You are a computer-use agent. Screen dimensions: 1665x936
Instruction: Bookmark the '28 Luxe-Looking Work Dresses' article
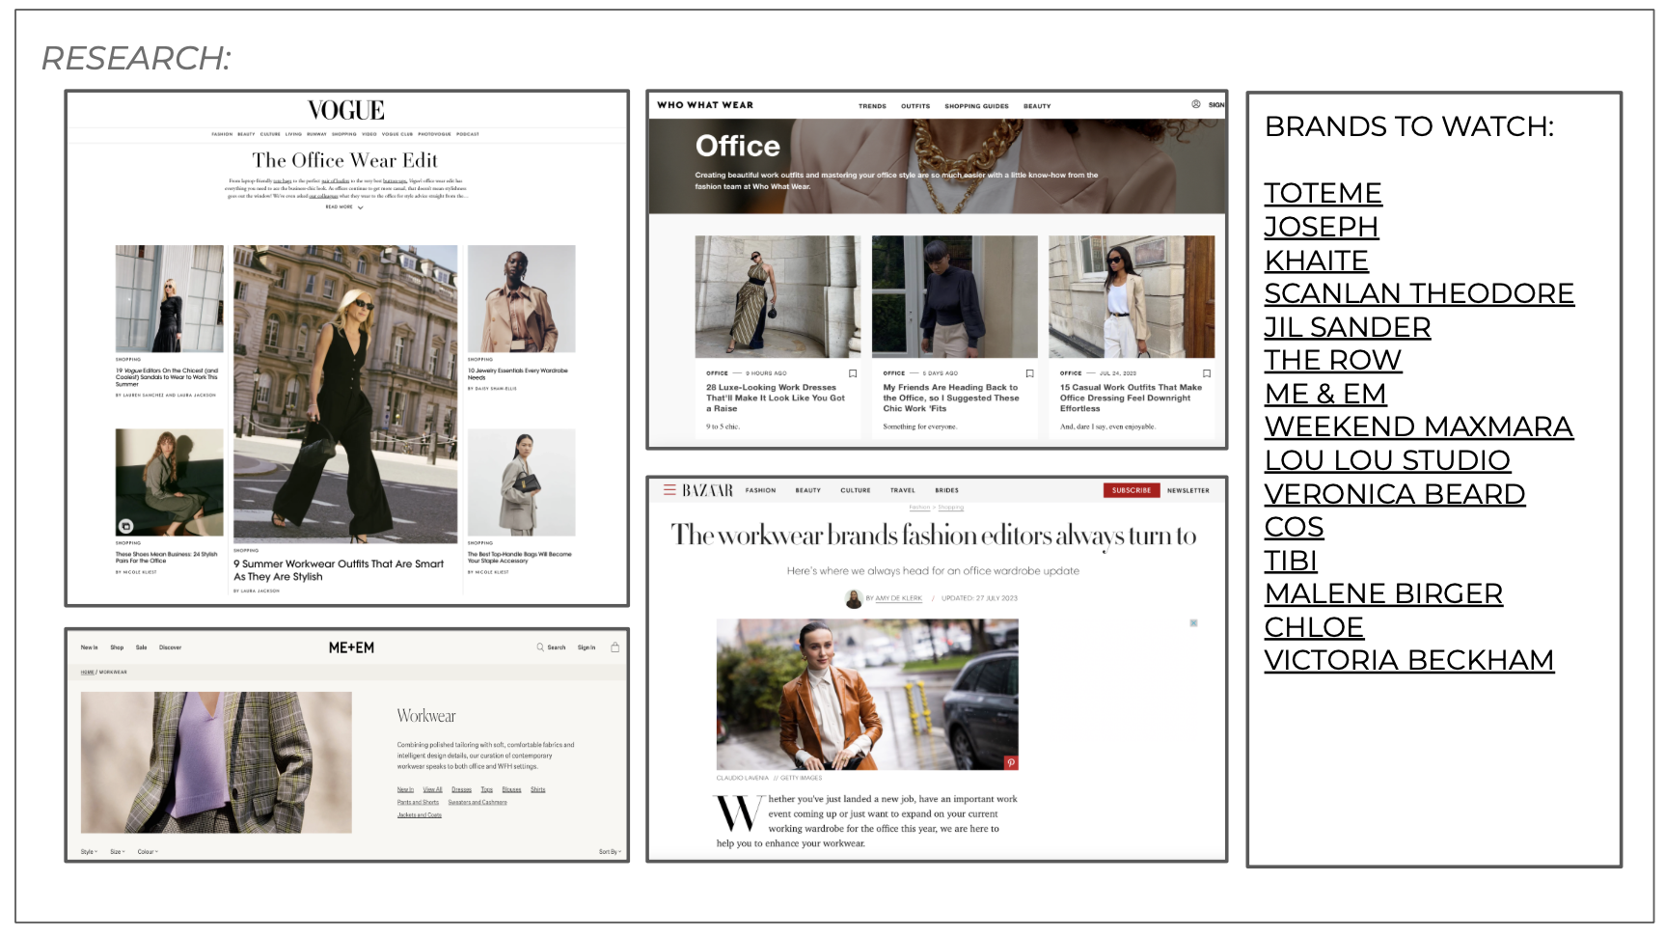853,373
